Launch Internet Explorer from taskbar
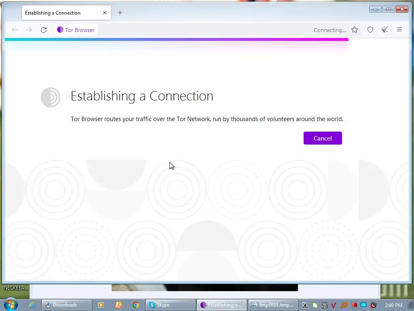Viewport: 414px width, 311px height. tap(32, 305)
